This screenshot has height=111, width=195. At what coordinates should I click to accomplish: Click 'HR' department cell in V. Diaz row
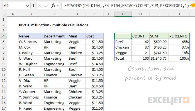coord(55,81)
